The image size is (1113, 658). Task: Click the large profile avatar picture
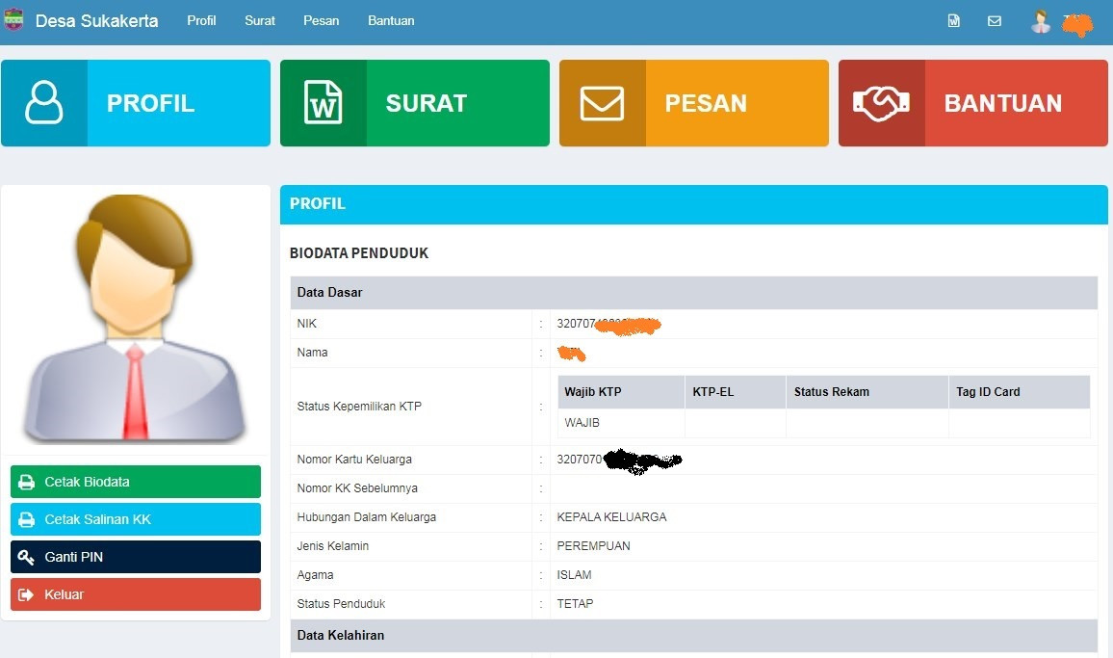click(x=135, y=318)
